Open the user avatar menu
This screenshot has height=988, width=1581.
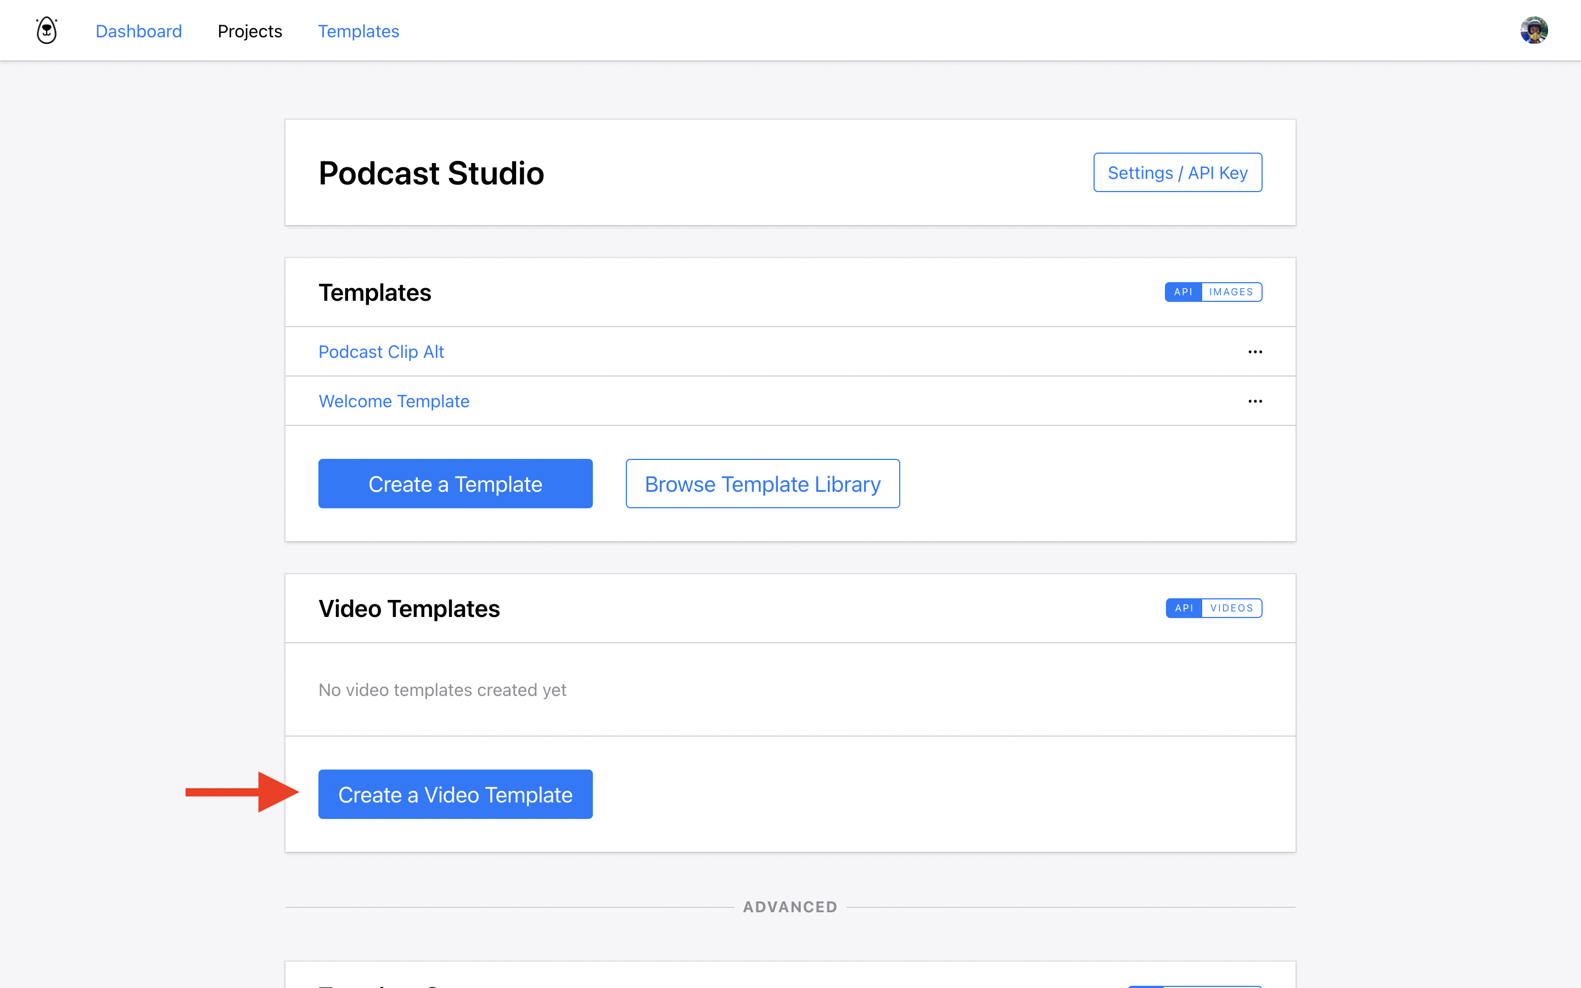tap(1533, 31)
